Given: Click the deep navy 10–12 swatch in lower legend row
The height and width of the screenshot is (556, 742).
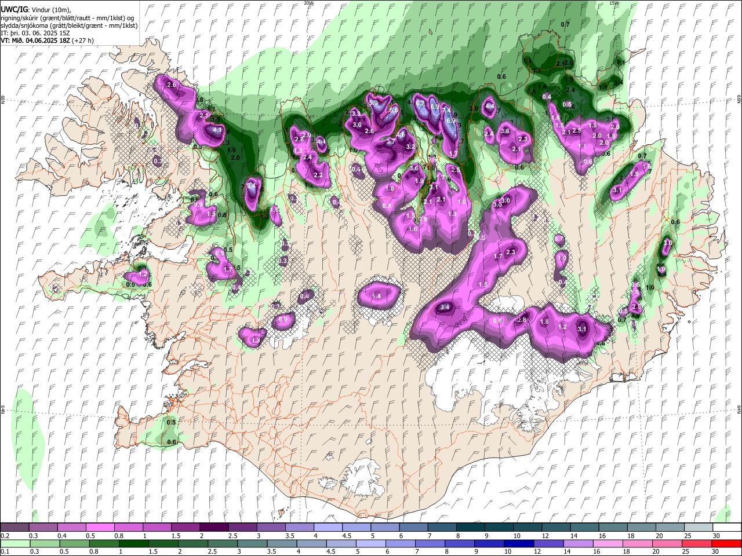Looking at the screenshot, I should 519,544.
